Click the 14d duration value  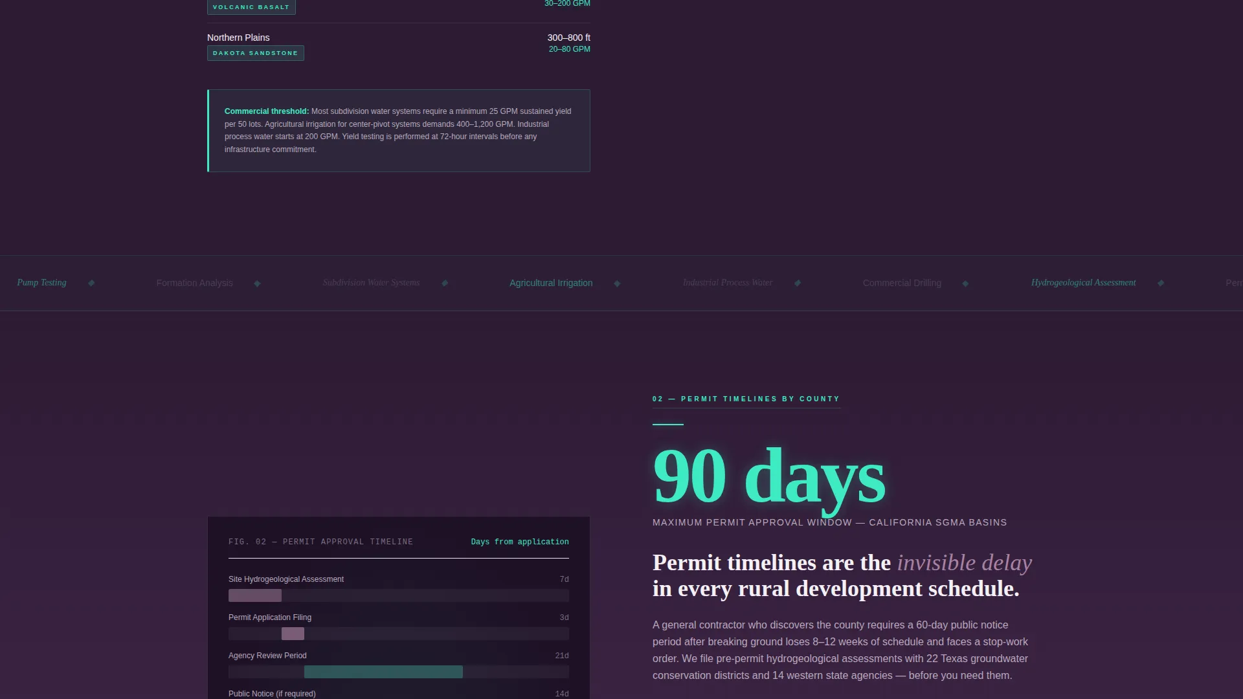click(562, 694)
